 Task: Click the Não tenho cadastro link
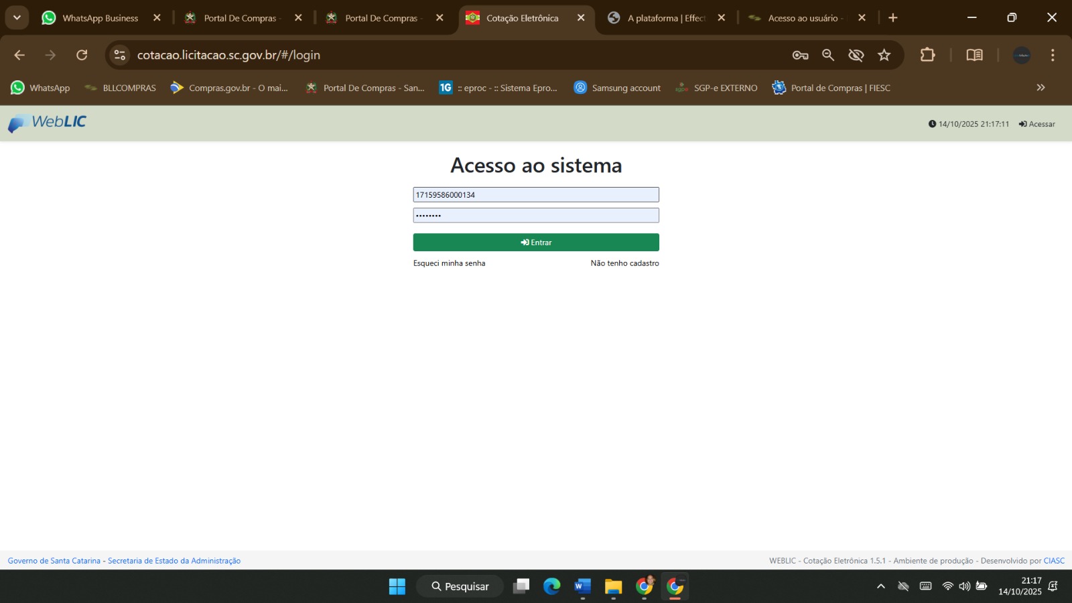(x=624, y=263)
